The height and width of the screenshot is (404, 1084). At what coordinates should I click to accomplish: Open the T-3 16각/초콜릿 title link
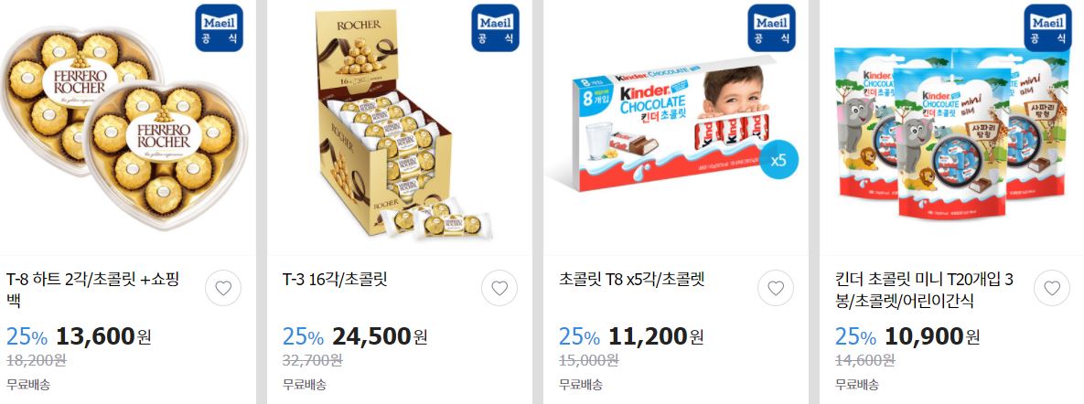point(335,280)
